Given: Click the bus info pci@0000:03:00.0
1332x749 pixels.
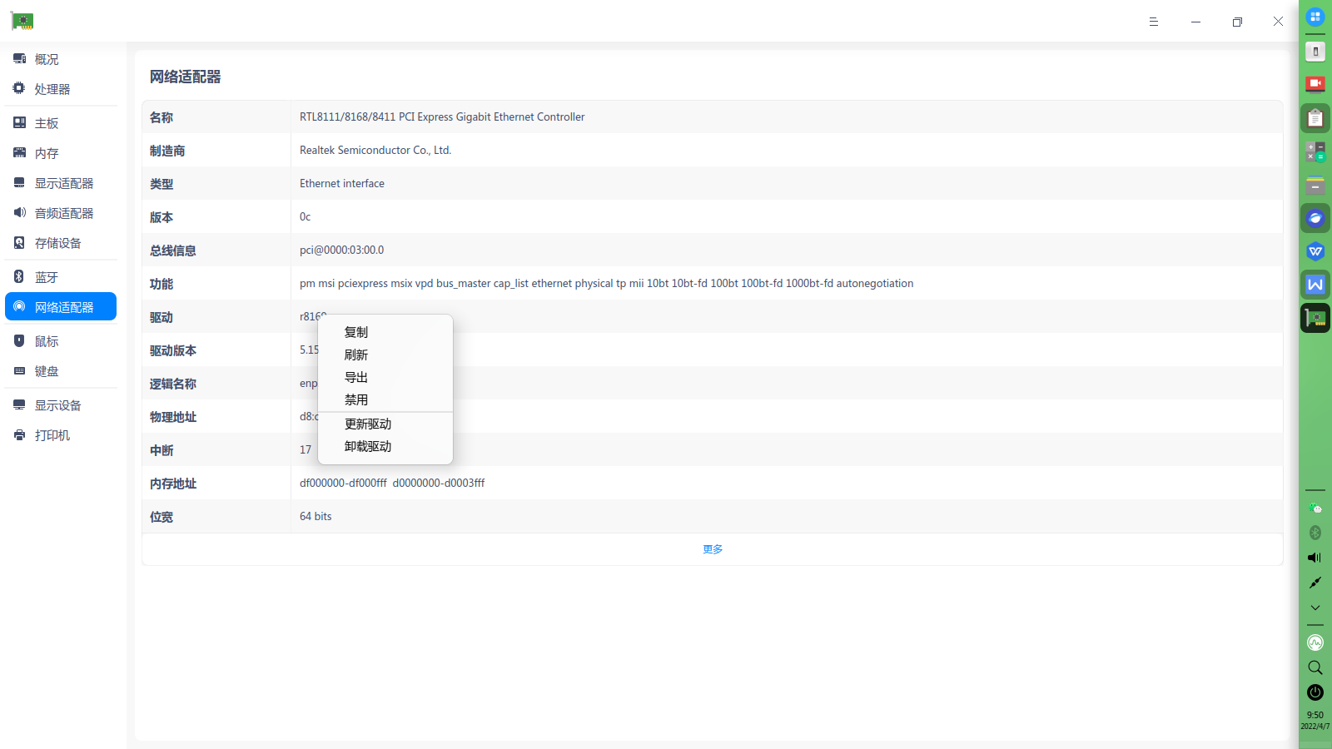Looking at the screenshot, I should (x=342, y=250).
